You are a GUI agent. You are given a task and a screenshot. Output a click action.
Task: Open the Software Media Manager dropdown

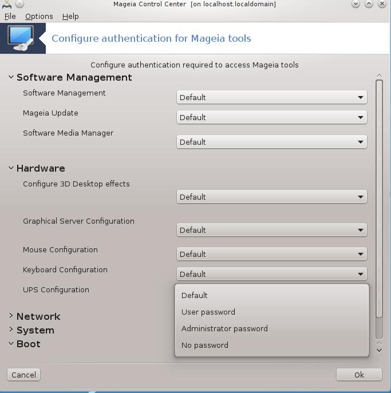[x=271, y=142]
